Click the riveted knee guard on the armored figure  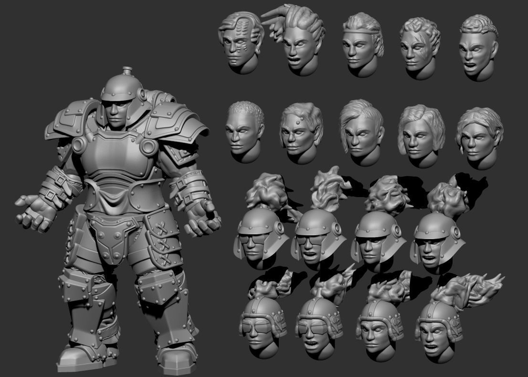point(158,288)
